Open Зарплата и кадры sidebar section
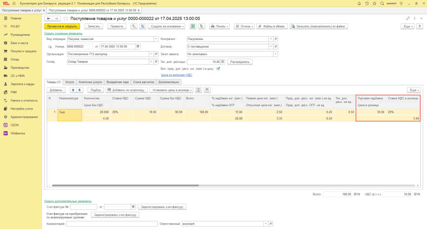The height and width of the screenshot is (229, 427). coord(21,84)
